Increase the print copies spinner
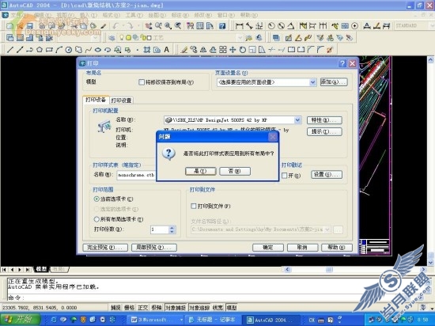The image size is (435, 326). [172, 228]
